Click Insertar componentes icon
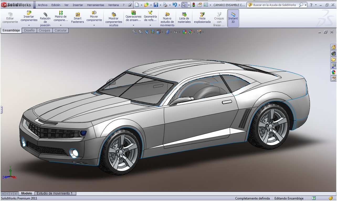The width and height of the screenshot is (337, 201). tap(29, 13)
